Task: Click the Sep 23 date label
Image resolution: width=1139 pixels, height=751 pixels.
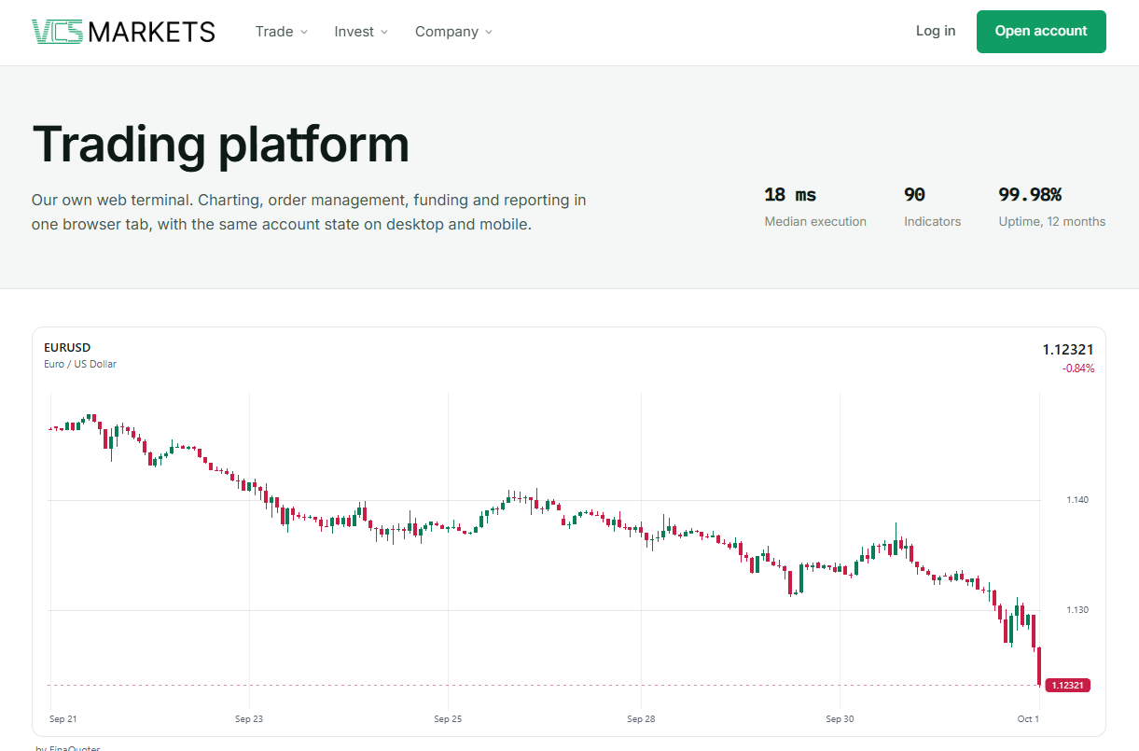Action: (x=249, y=719)
